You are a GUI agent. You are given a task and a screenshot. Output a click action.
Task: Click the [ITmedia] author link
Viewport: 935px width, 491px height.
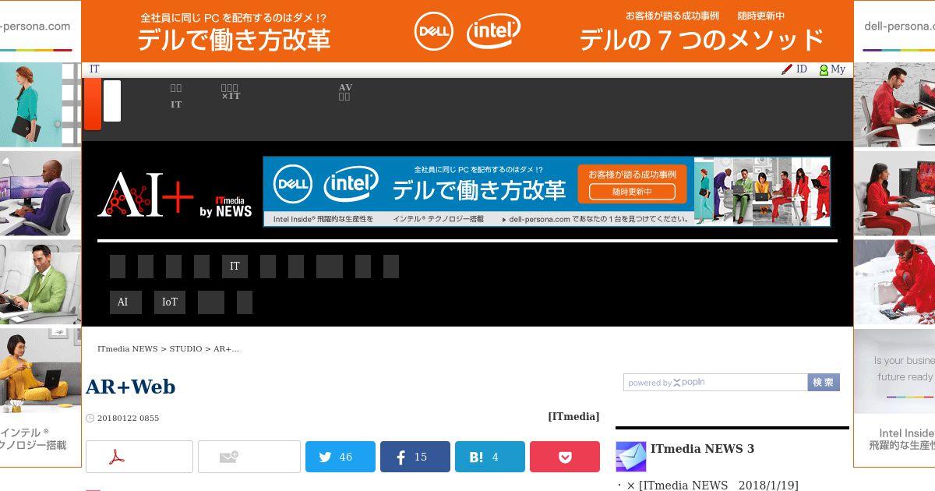[573, 417]
